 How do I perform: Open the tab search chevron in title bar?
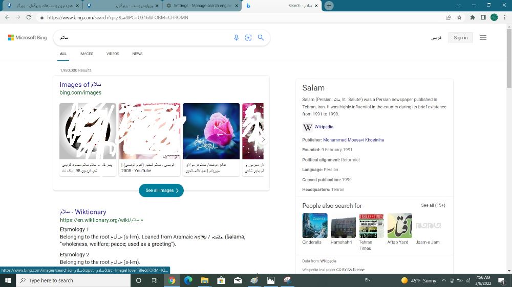click(458, 5)
